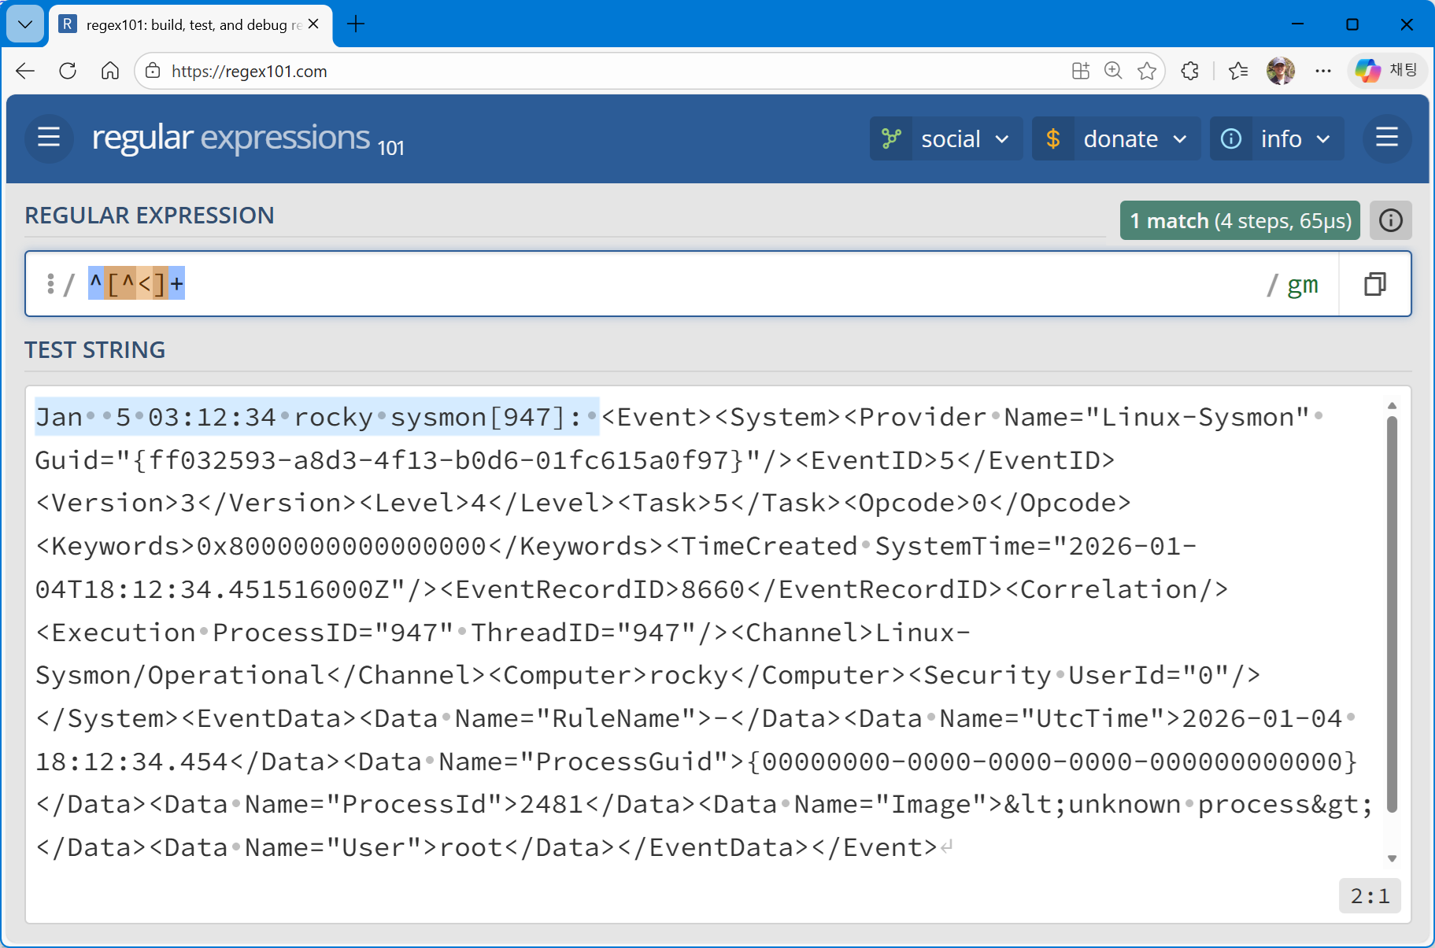Grab the regex field drag handle dots

coord(50,283)
